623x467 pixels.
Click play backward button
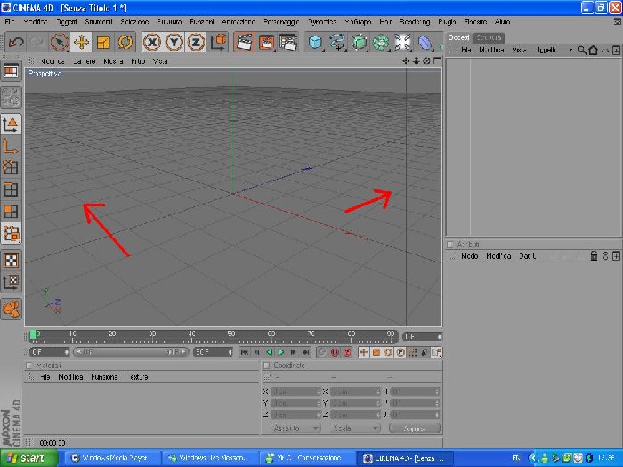click(x=269, y=352)
